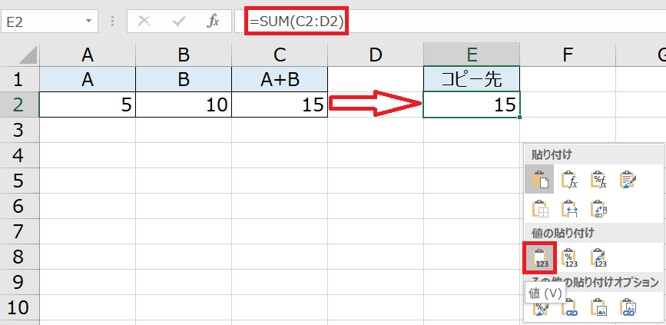The image size is (666, 325).
Task: Paste Values and Source Formatting brush icon
Action: tap(598, 257)
